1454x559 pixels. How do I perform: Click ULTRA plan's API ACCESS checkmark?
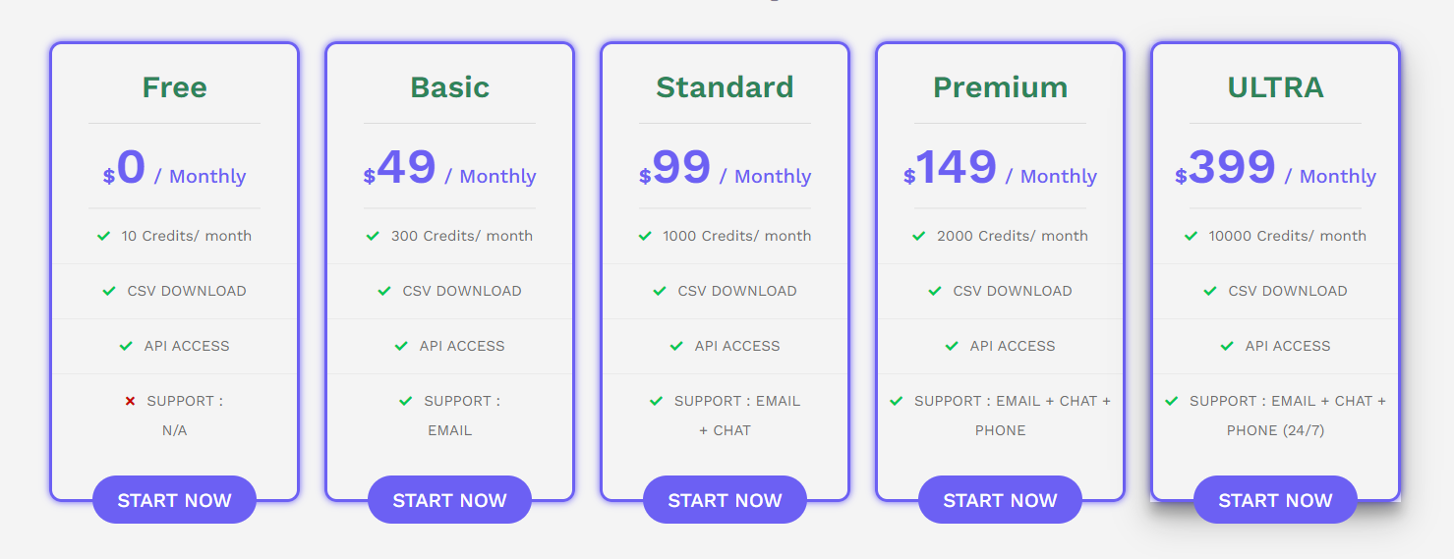click(x=1227, y=346)
